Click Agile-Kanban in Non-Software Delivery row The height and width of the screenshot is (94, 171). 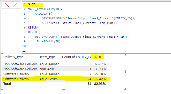click(x=49, y=64)
